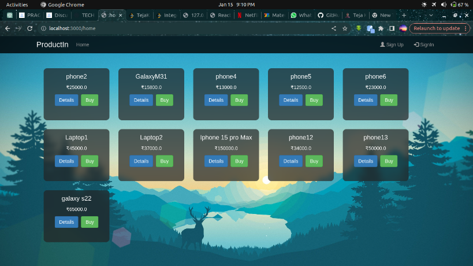Share this page via the share icon
The image size is (473, 266).
[334, 28]
